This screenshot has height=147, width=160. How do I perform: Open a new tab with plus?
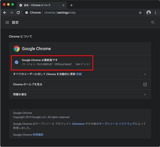71,5
